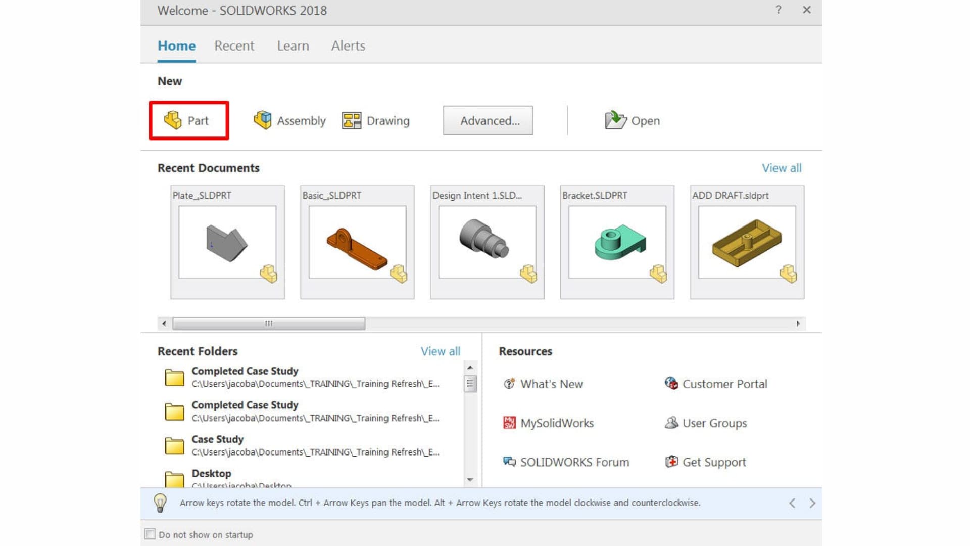Create a new Assembly document
The width and height of the screenshot is (970, 546).
tap(289, 120)
